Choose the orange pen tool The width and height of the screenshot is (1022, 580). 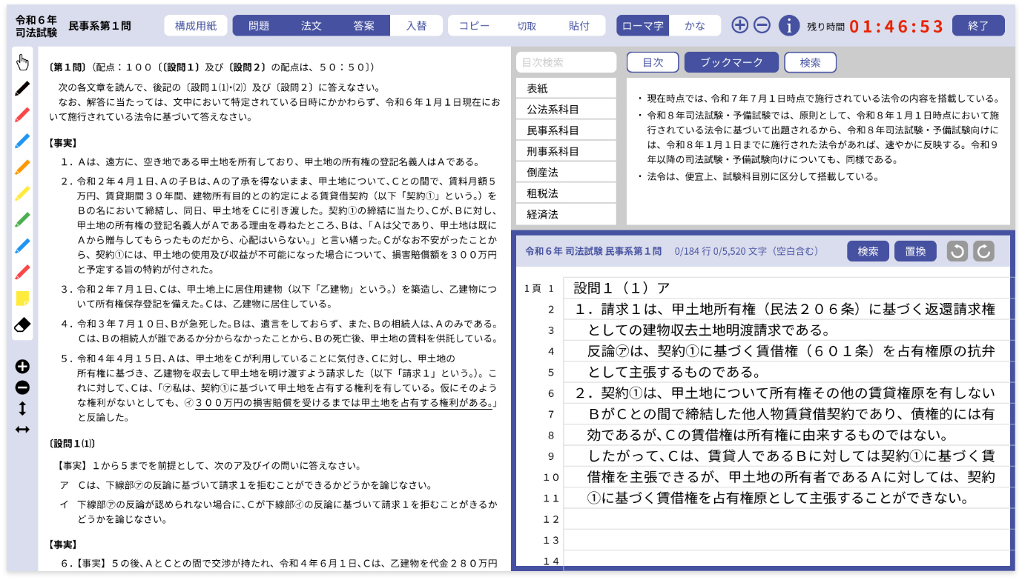(x=22, y=167)
